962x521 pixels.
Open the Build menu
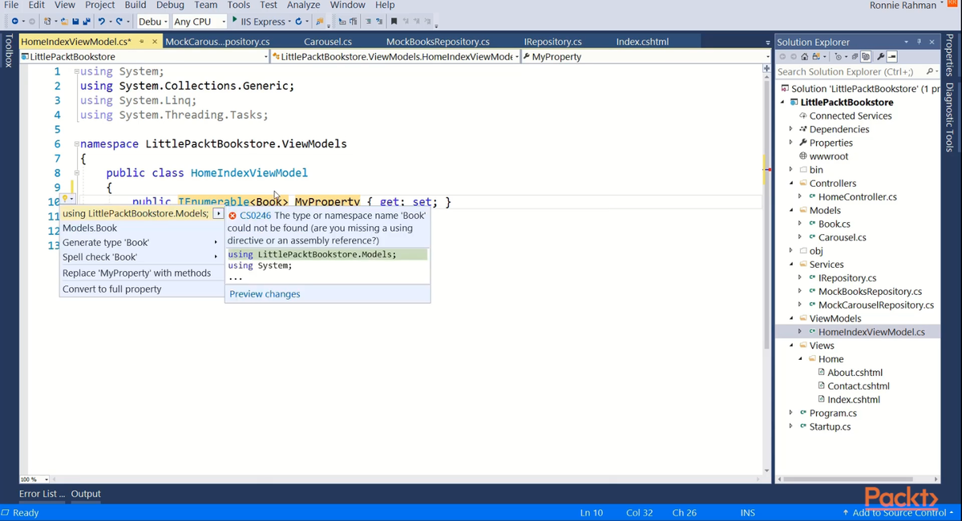135,5
